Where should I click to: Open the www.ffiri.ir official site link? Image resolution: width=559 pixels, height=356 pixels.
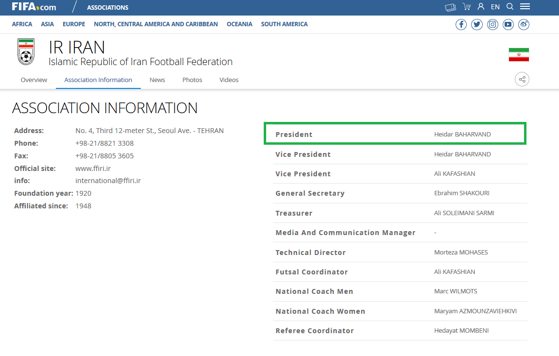pos(93,169)
